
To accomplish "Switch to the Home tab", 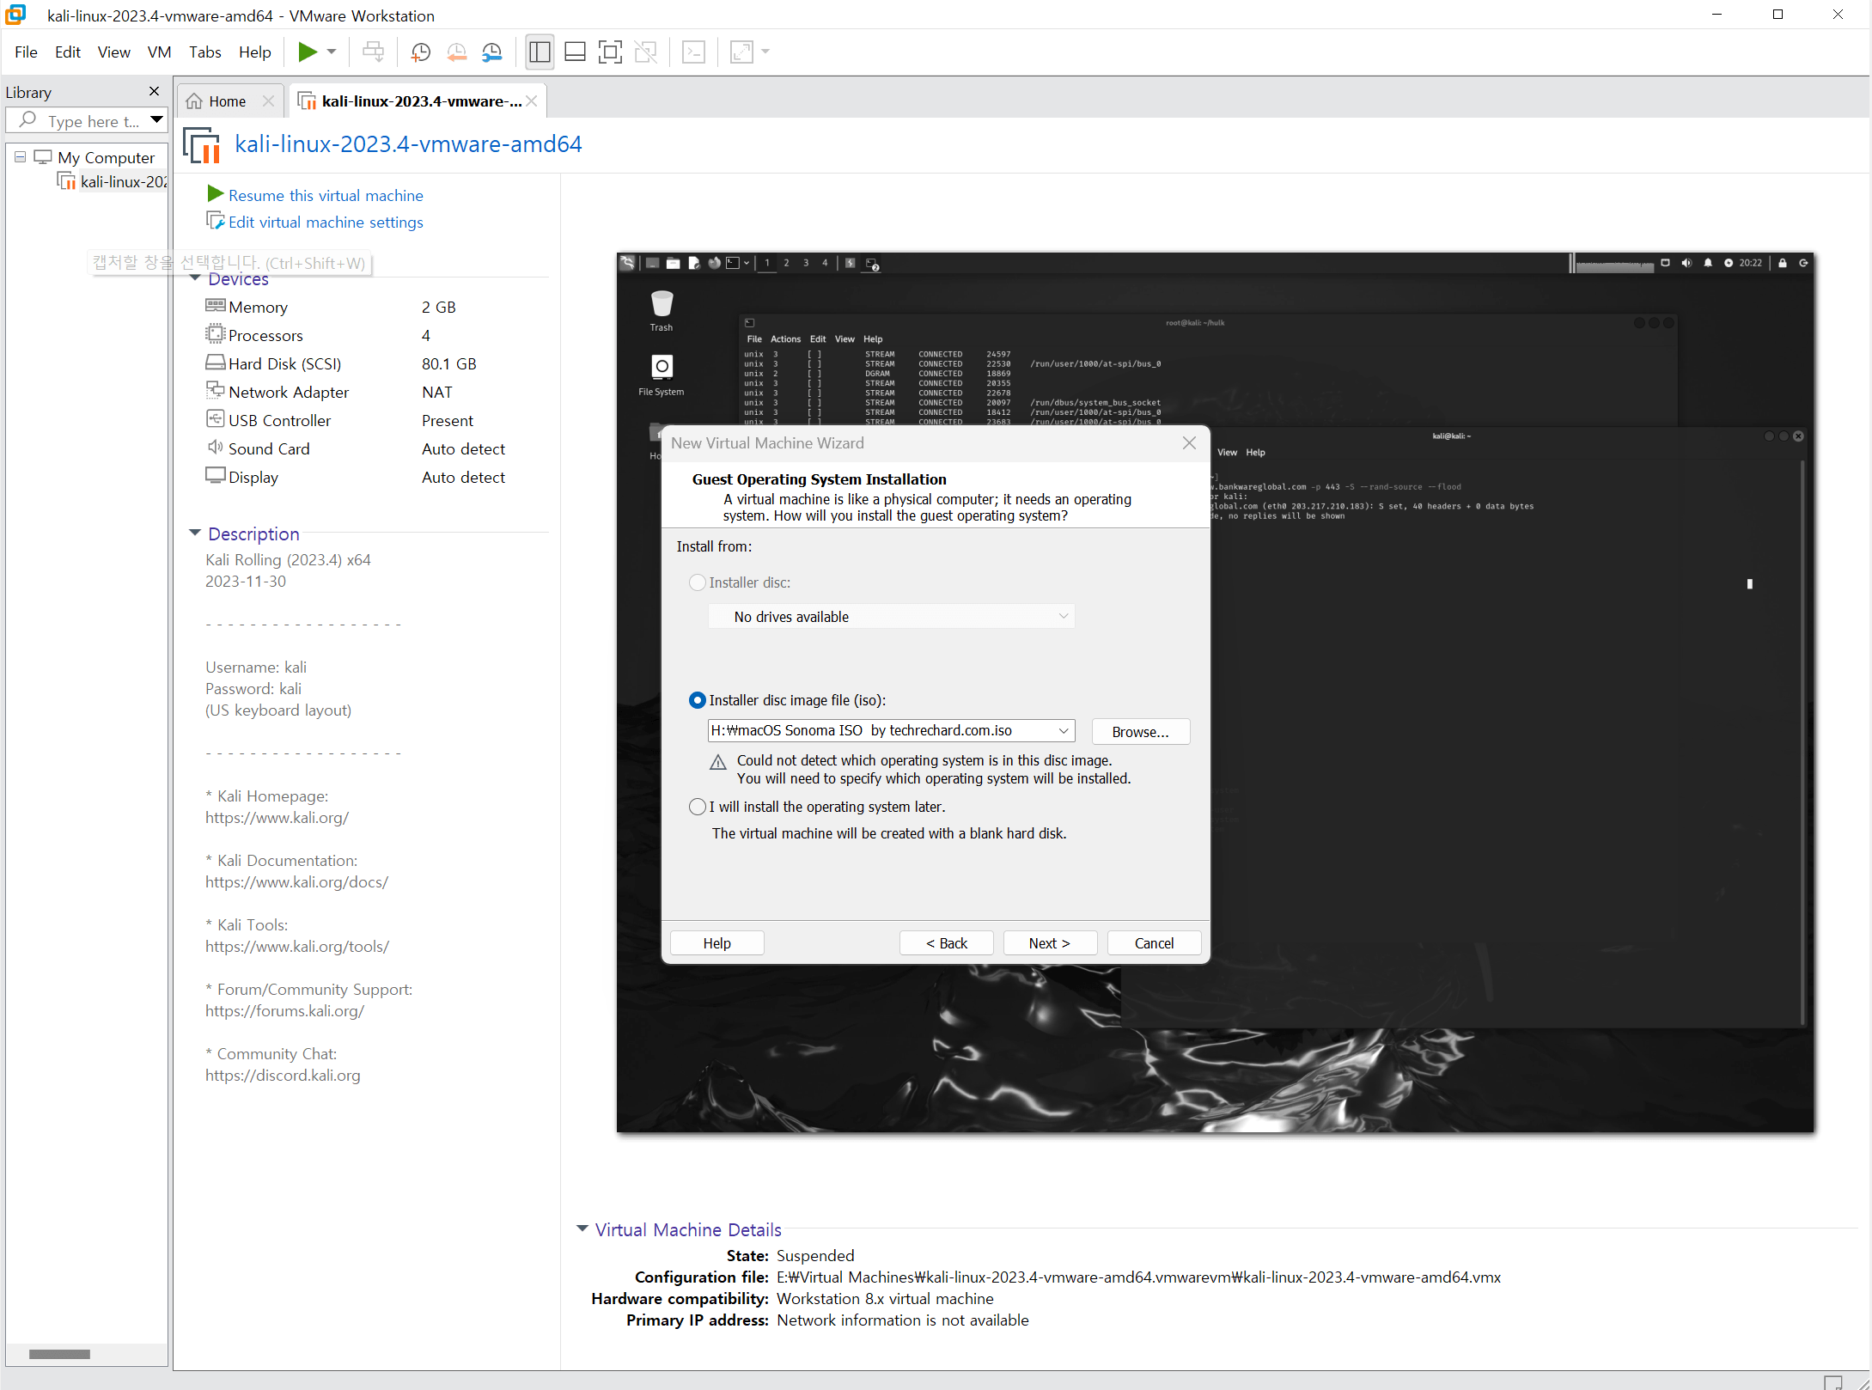I will coord(227,101).
